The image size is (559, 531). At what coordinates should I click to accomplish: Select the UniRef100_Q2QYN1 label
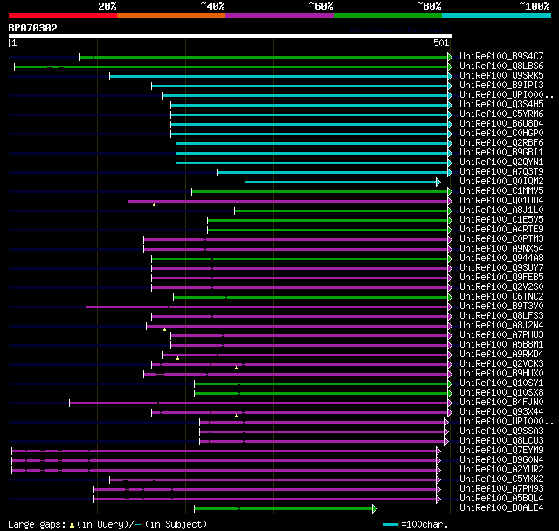501,162
